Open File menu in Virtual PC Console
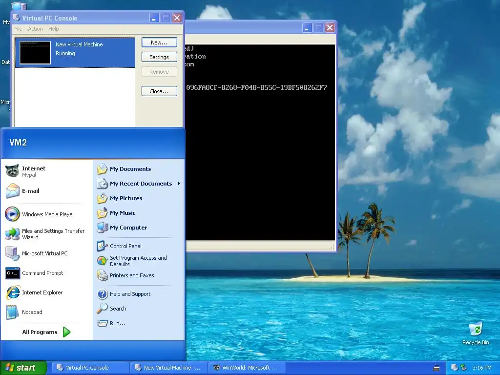Image resolution: width=500 pixels, height=375 pixels. click(18, 29)
